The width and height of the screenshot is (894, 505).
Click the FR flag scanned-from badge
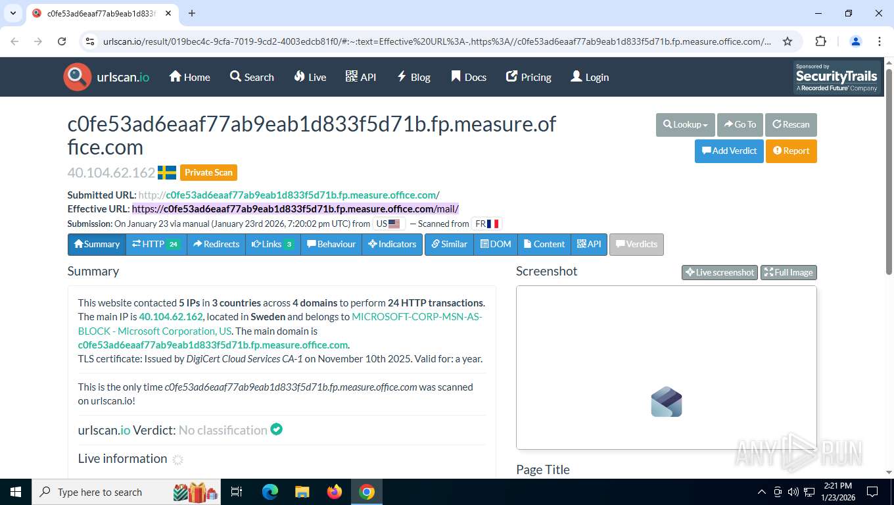[x=487, y=224]
